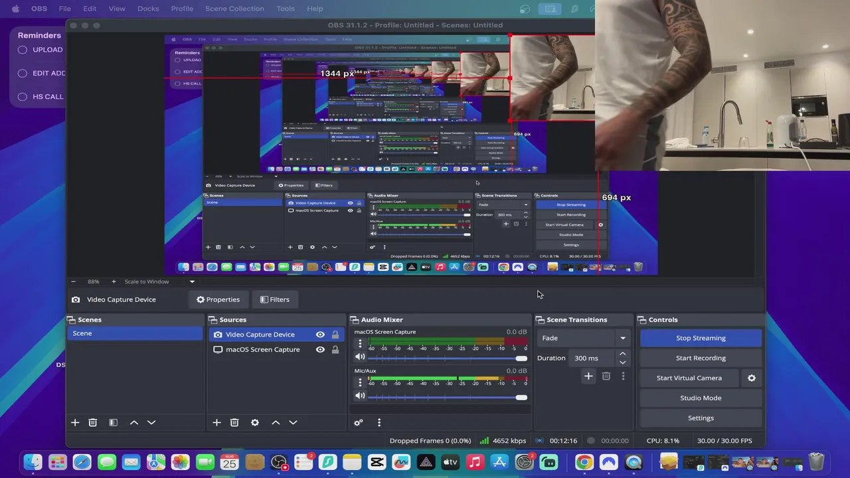Open Filters for selected source
The width and height of the screenshot is (850, 478).
(x=275, y=299)
